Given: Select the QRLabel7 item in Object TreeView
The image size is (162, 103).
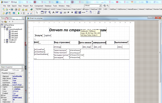Looking at the screenshot, I should pos(15,38).
